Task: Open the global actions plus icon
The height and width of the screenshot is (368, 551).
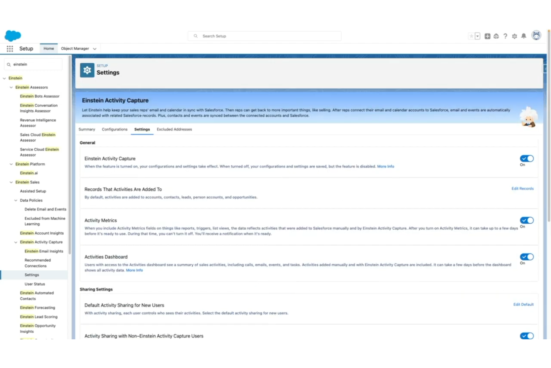Action: point(487,36)
